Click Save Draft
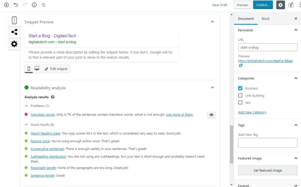Viewport: 301px width, 187px height. coord(220,5)
